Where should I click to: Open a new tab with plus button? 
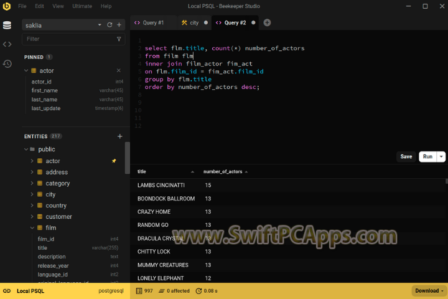267,22
